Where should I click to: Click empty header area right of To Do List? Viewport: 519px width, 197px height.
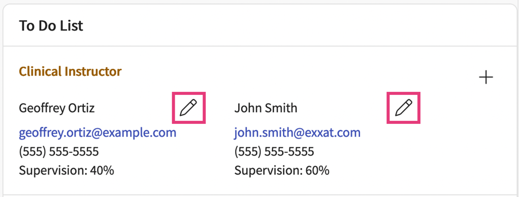click(x=298, y=26)
